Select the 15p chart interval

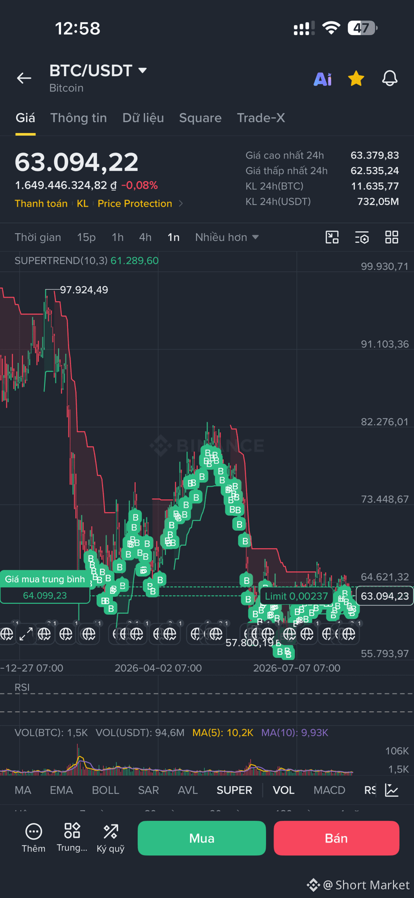click(x=86, y=237)
